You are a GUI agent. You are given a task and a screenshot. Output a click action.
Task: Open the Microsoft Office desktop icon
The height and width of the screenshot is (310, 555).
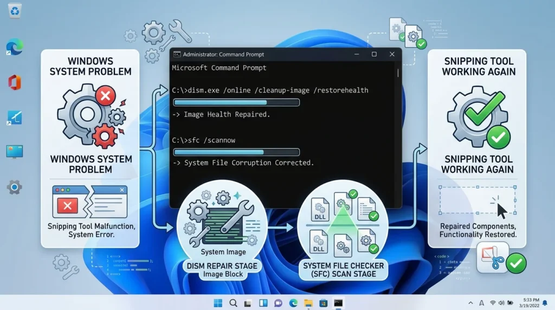15,82
